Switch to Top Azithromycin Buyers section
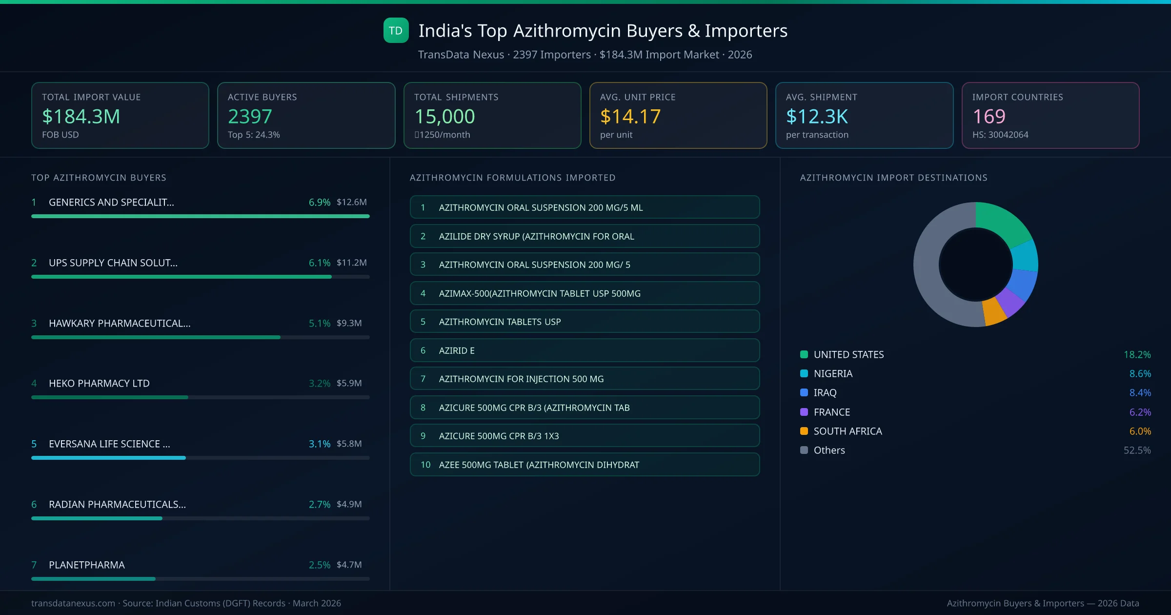Screen dimensions: 1171x615 coord(99,178)
